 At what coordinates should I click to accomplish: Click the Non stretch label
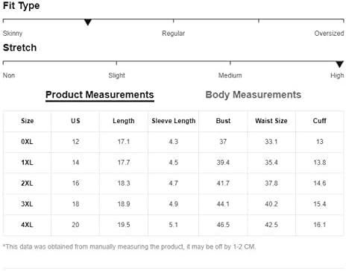tap(9, 75)
